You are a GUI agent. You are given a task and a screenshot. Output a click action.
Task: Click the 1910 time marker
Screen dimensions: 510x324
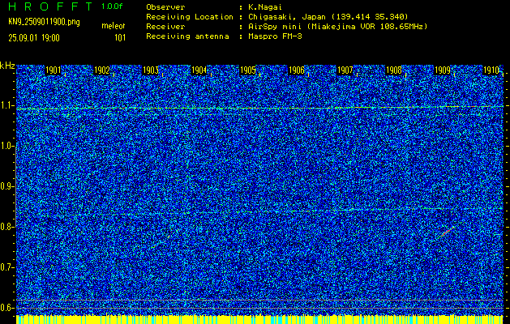[491, 70]
